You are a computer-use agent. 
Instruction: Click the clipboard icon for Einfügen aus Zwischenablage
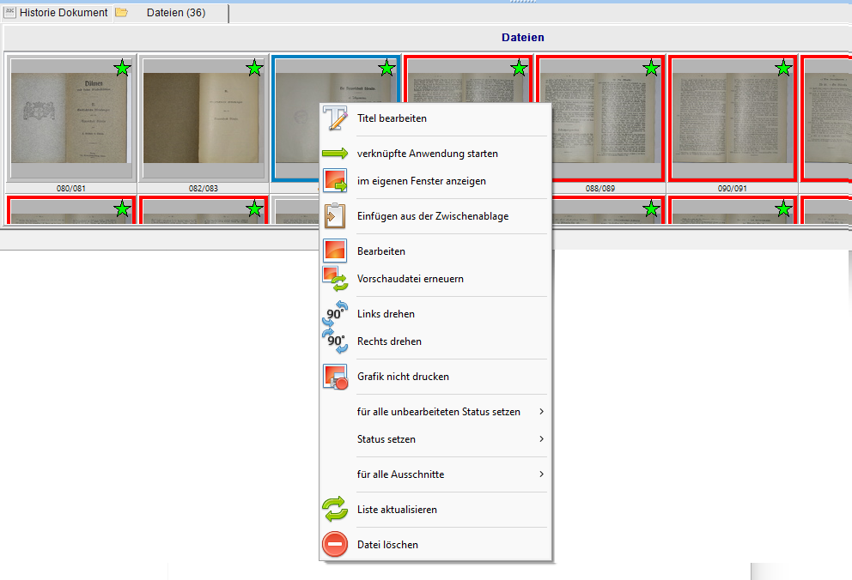click(x=335, y=216)
